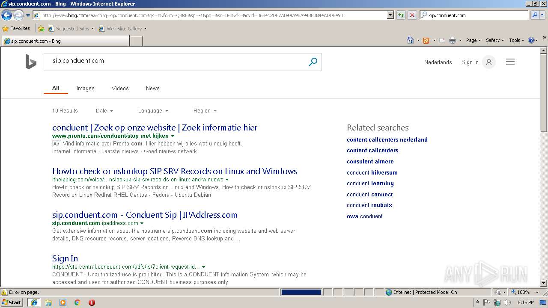Click the volume speaker tray icon

[x=507, y=302]
